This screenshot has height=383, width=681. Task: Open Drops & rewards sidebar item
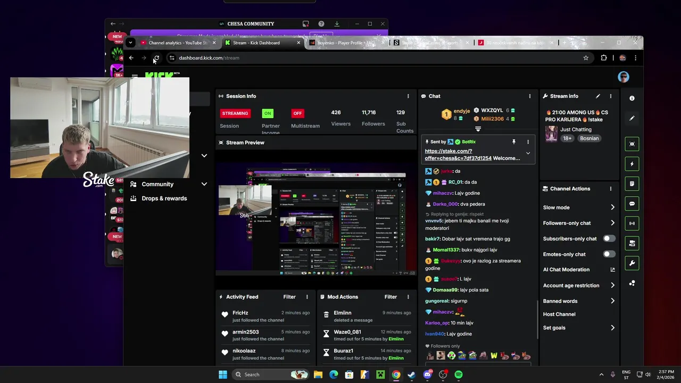pyautogui.click(x=164, y=198)
